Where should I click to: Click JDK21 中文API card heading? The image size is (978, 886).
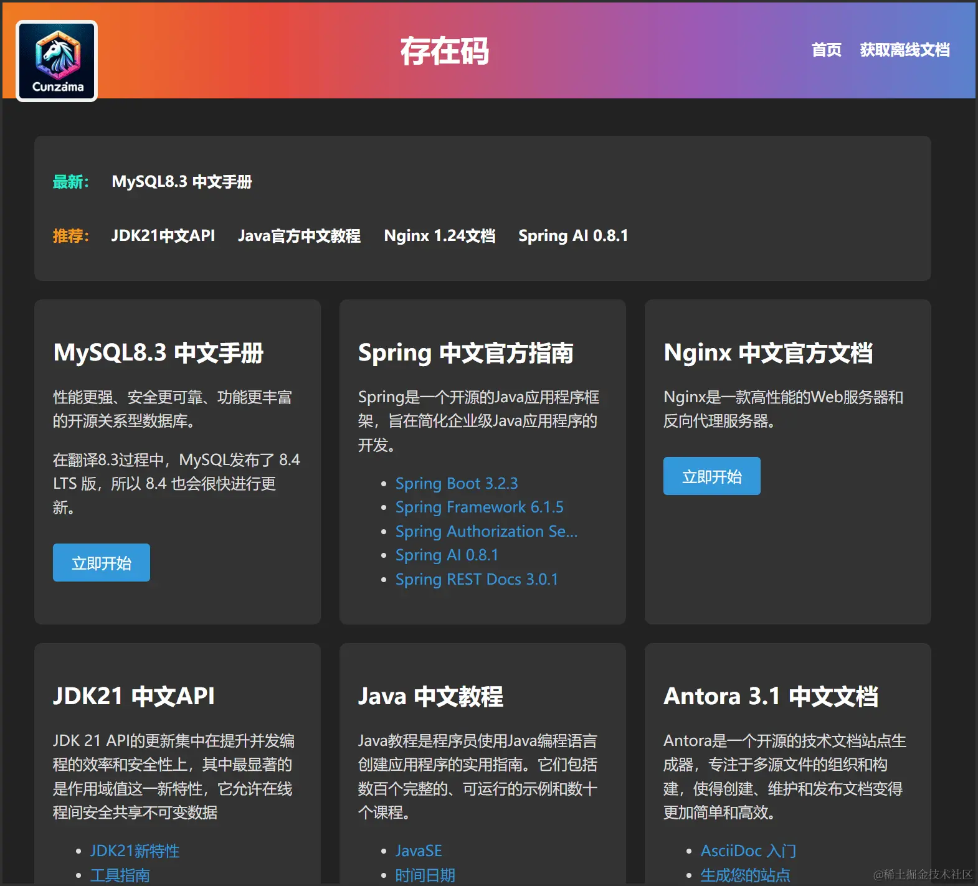[x=133, y=696]
